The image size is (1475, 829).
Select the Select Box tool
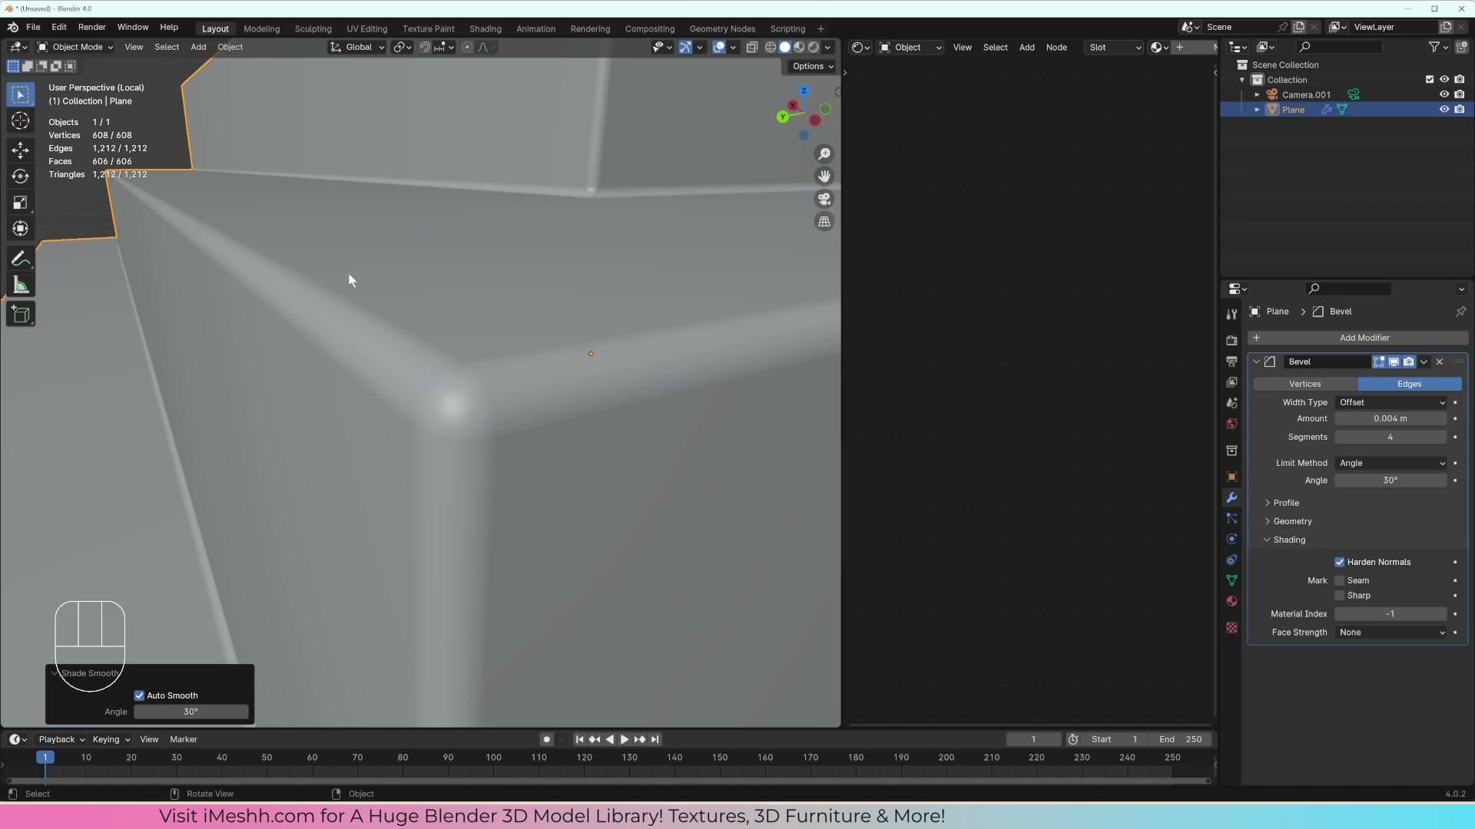point(21,95)
